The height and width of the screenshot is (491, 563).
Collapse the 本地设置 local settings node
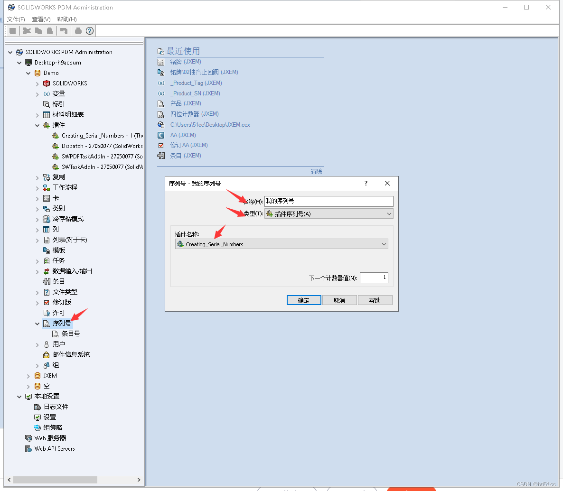click(x=19, y=397)
